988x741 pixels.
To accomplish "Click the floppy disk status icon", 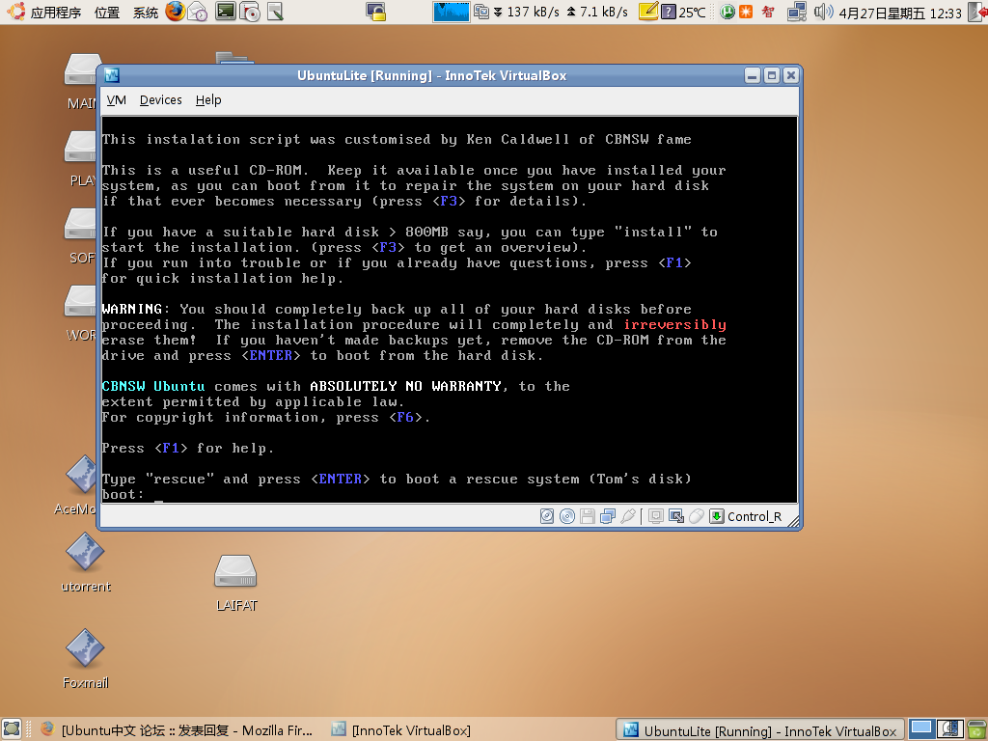I will coord(588,517).
